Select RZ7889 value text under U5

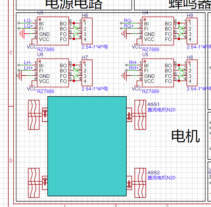(x=151, y=91)
